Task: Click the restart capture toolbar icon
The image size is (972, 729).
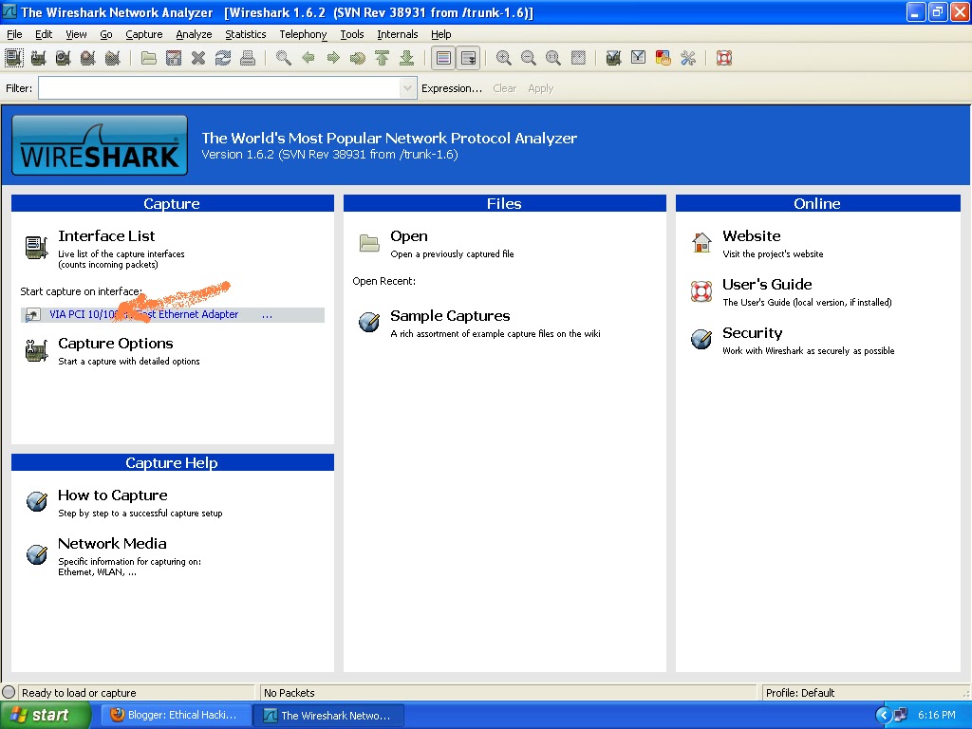Action: tap(113, 58)
